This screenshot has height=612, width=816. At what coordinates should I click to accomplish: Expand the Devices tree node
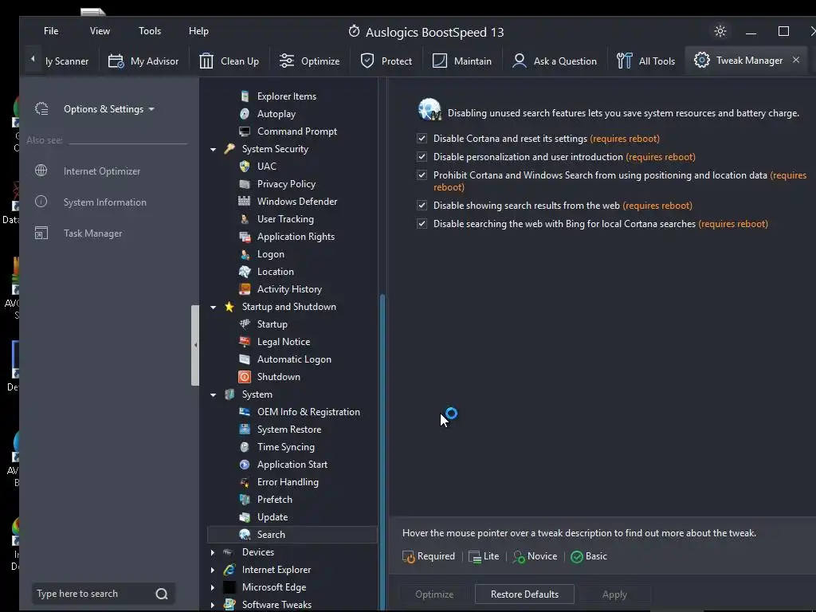pos(212,552)
